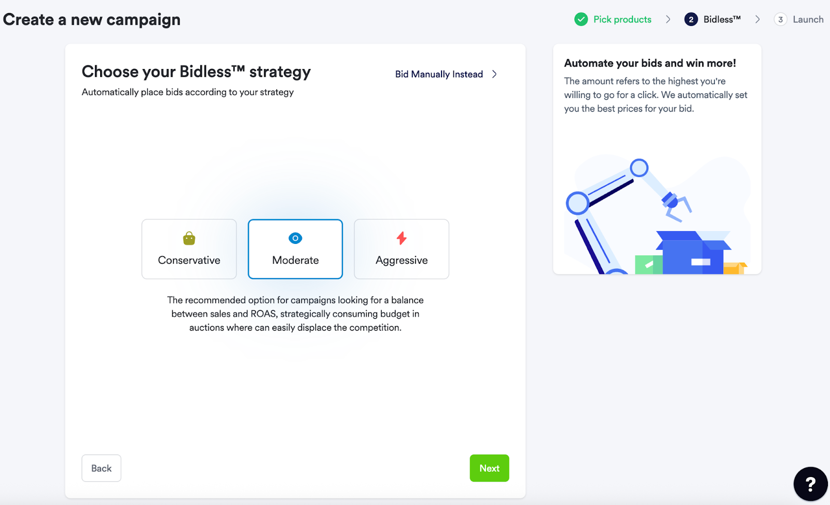The width and height of the screenshot is (830, 505).
Task: Click the blue eye icon above Moderate
Action: coord(295,238)
